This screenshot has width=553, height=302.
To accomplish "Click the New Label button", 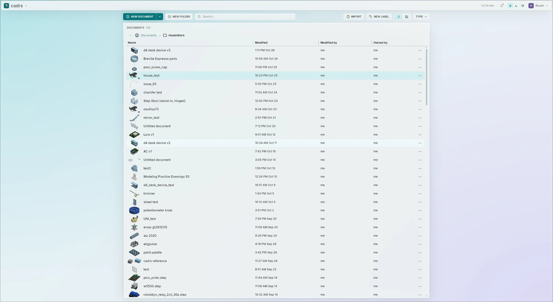I will pos(379,17).
